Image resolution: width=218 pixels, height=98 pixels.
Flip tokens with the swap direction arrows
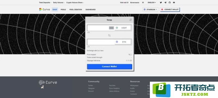109,35
